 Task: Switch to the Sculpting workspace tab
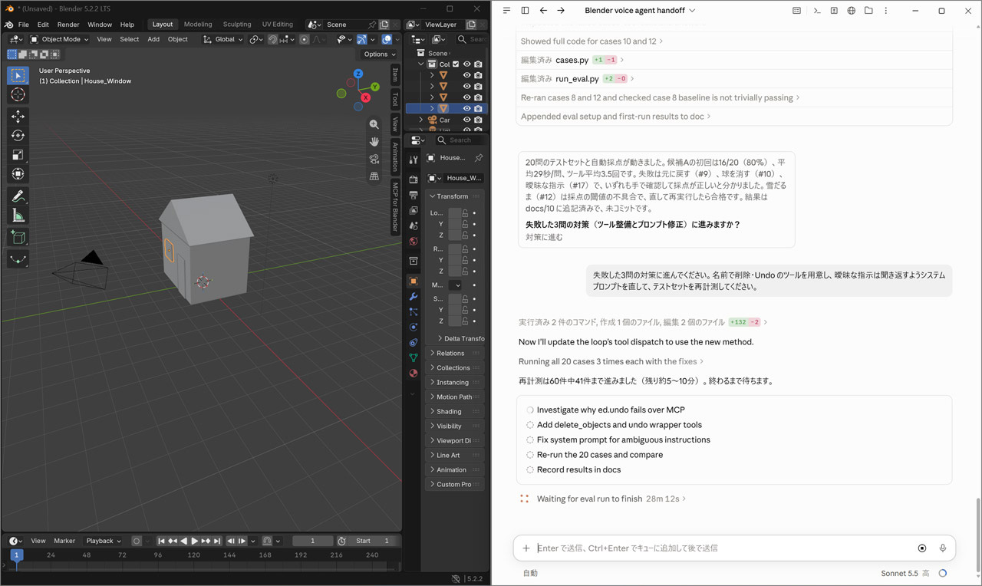point(237,25)
